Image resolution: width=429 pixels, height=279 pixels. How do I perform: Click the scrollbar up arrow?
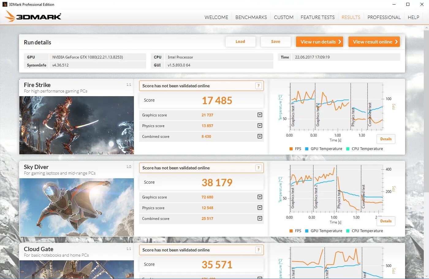[x=426, y=28]
